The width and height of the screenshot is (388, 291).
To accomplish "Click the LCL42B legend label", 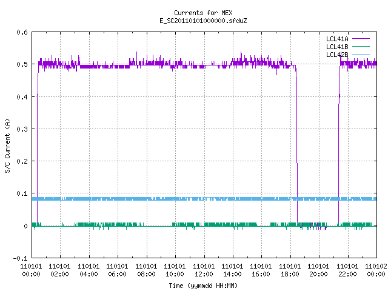I will point(337,55).
